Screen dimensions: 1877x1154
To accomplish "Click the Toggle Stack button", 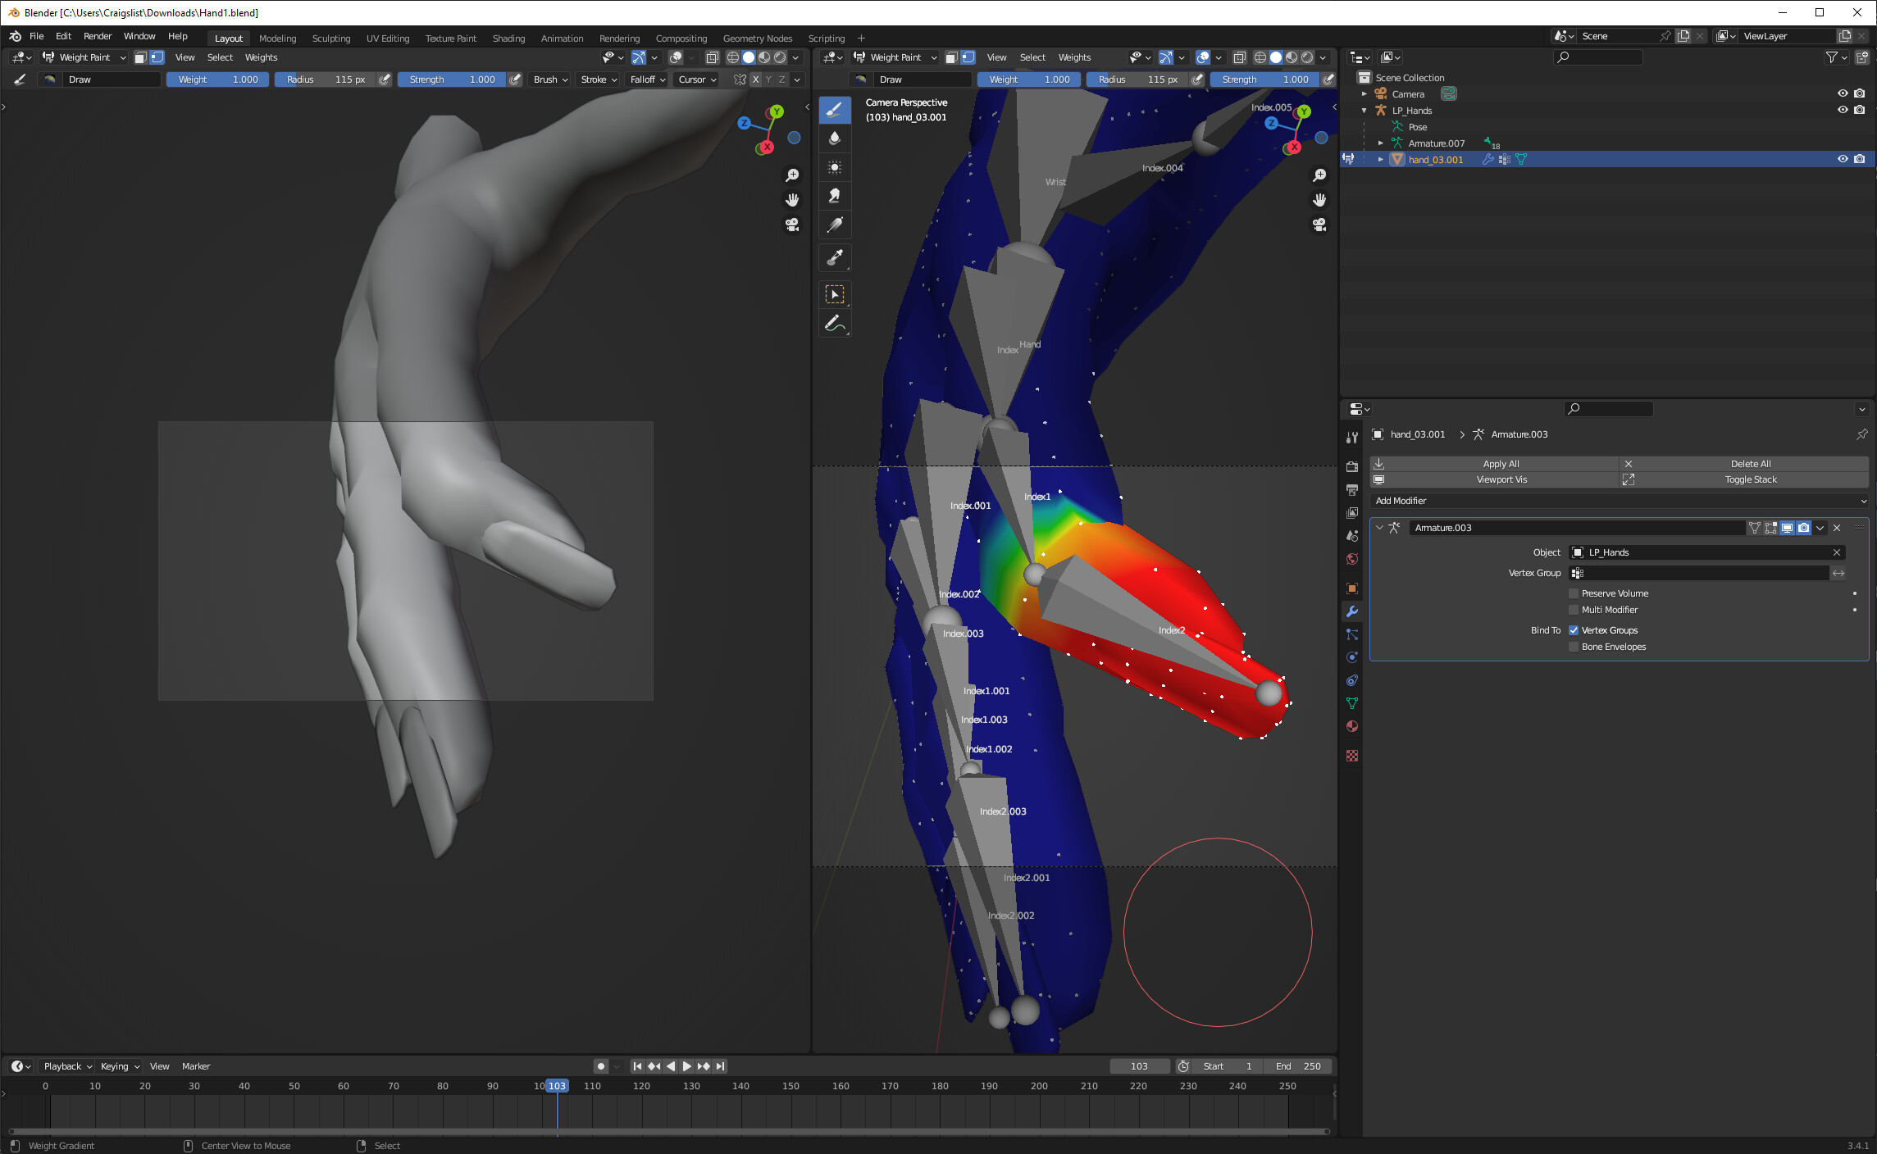I will pos(1744,479).
